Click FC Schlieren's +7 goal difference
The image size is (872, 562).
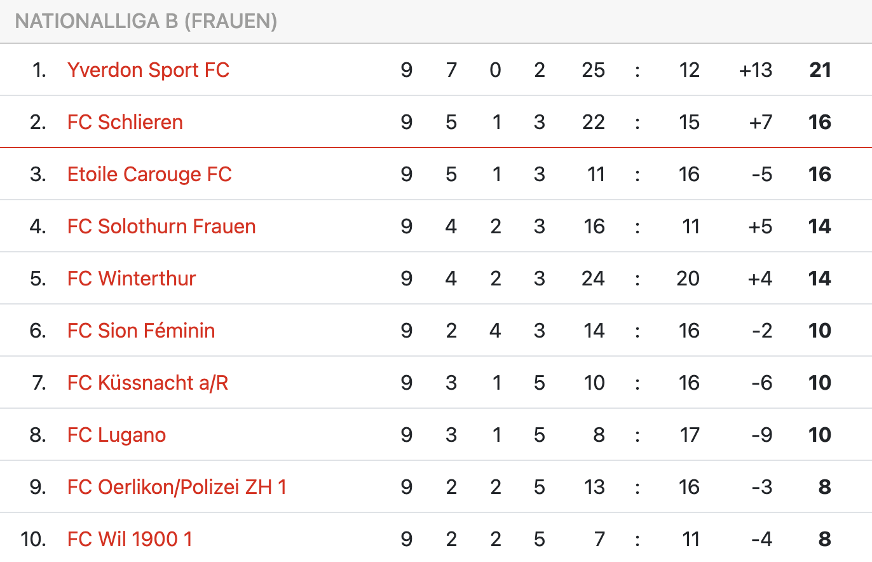760,122
